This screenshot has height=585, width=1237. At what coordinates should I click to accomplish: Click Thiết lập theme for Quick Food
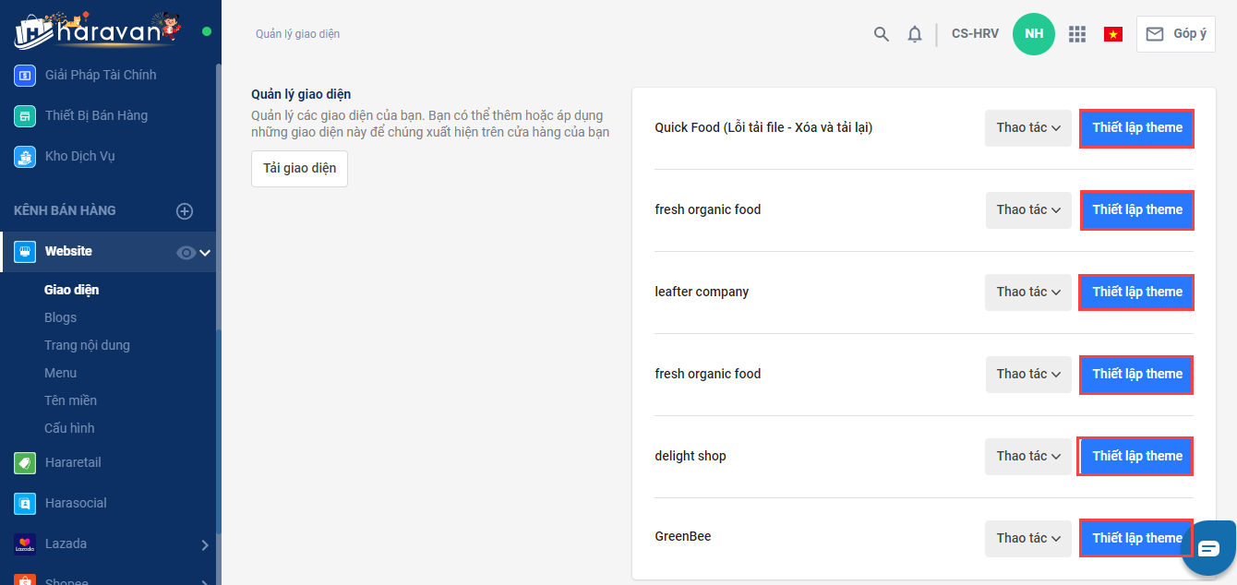click(x=1136, y=128)
